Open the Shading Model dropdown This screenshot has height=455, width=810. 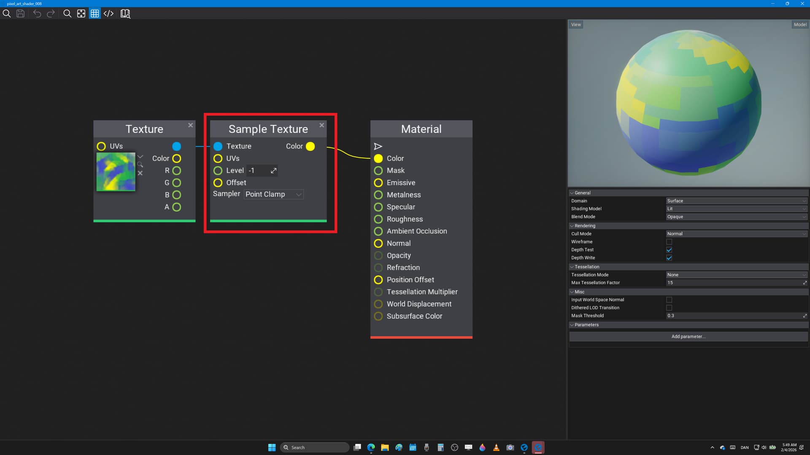pyautogui.click(x=736, y=209)
